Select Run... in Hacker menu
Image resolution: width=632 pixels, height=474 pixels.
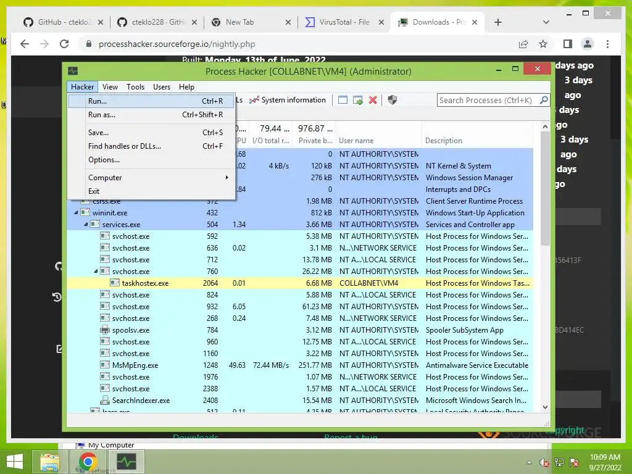(x=151, y=101)
